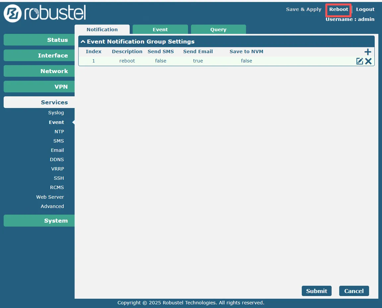Switch to the Query tab
Screen dimensions: 382x308
point(218,30)
